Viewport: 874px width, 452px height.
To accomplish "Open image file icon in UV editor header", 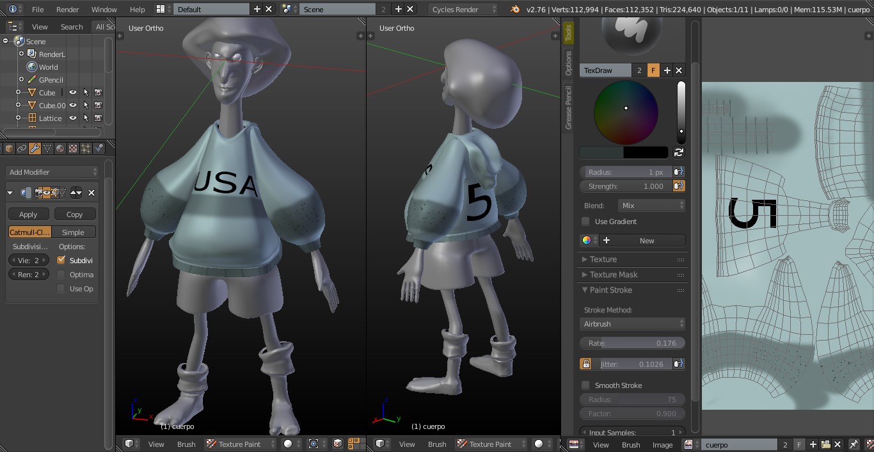I will 825,444.
